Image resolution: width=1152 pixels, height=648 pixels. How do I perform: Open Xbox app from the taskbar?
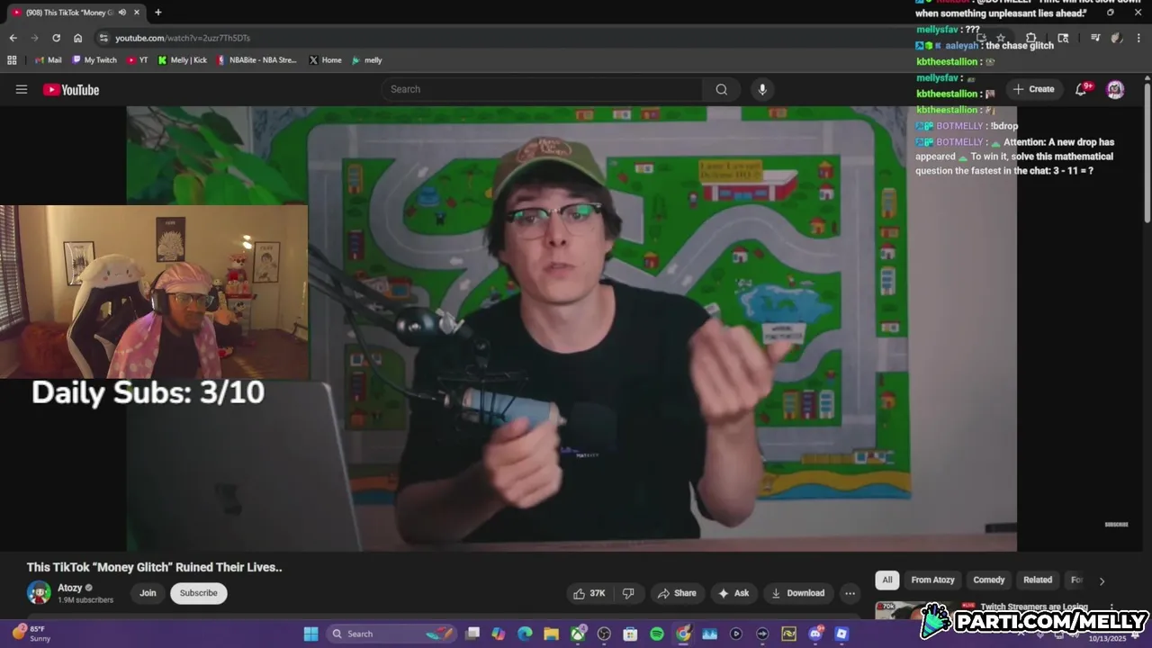pos(578,634)
